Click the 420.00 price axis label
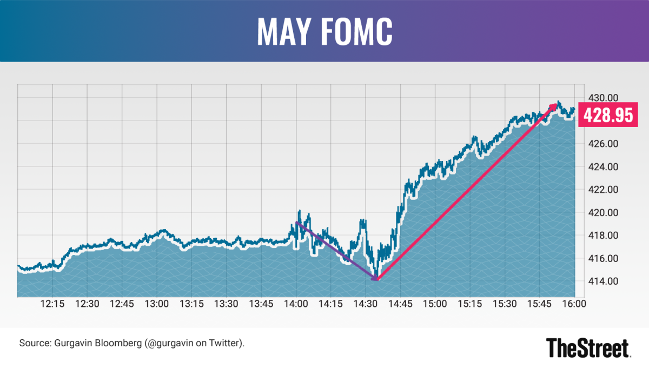This screenshot has width=649, height=369. tap(605, 212)
